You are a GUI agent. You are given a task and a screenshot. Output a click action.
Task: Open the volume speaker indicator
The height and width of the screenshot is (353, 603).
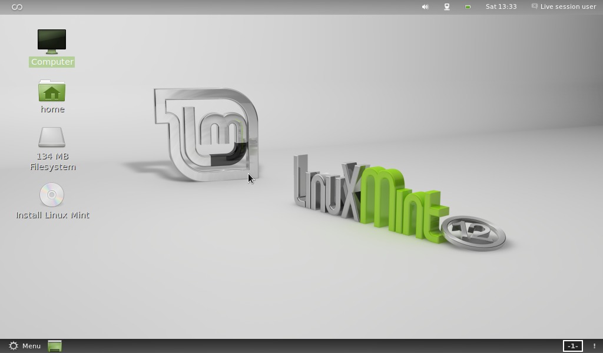coord(425,7)
